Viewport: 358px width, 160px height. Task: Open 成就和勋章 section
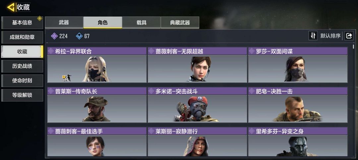(x=22, y=37)
